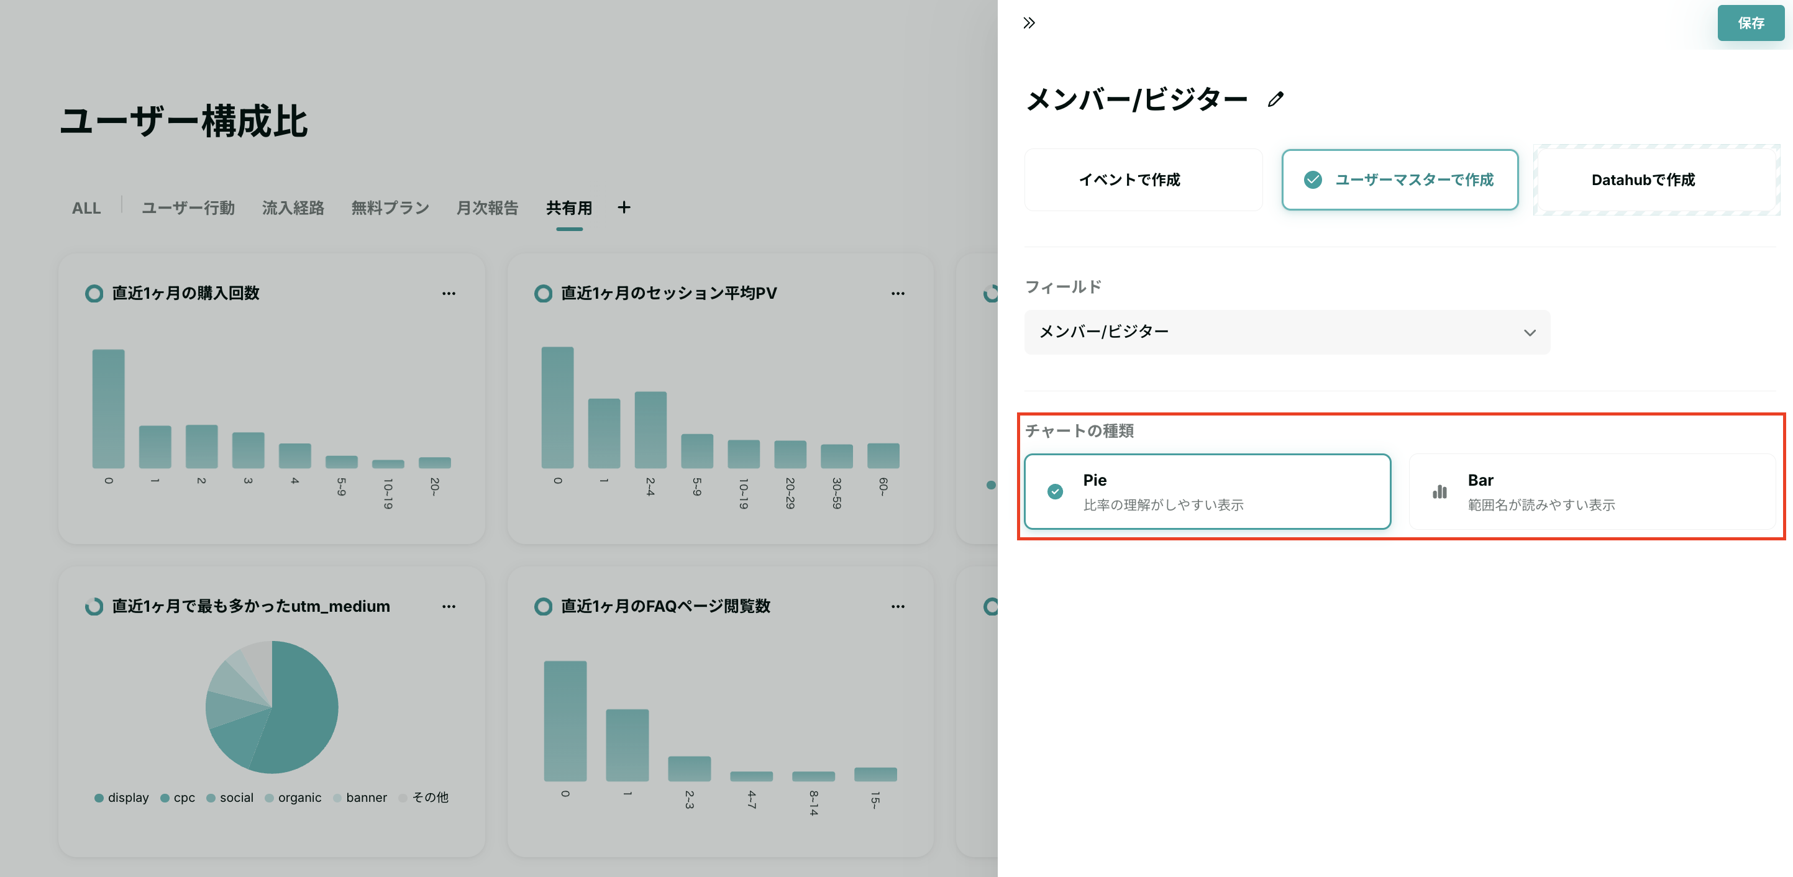Switch to the ユーザー行動 tab
The width and height of the screenshot is (1793, 877).
tap(188, 208)
